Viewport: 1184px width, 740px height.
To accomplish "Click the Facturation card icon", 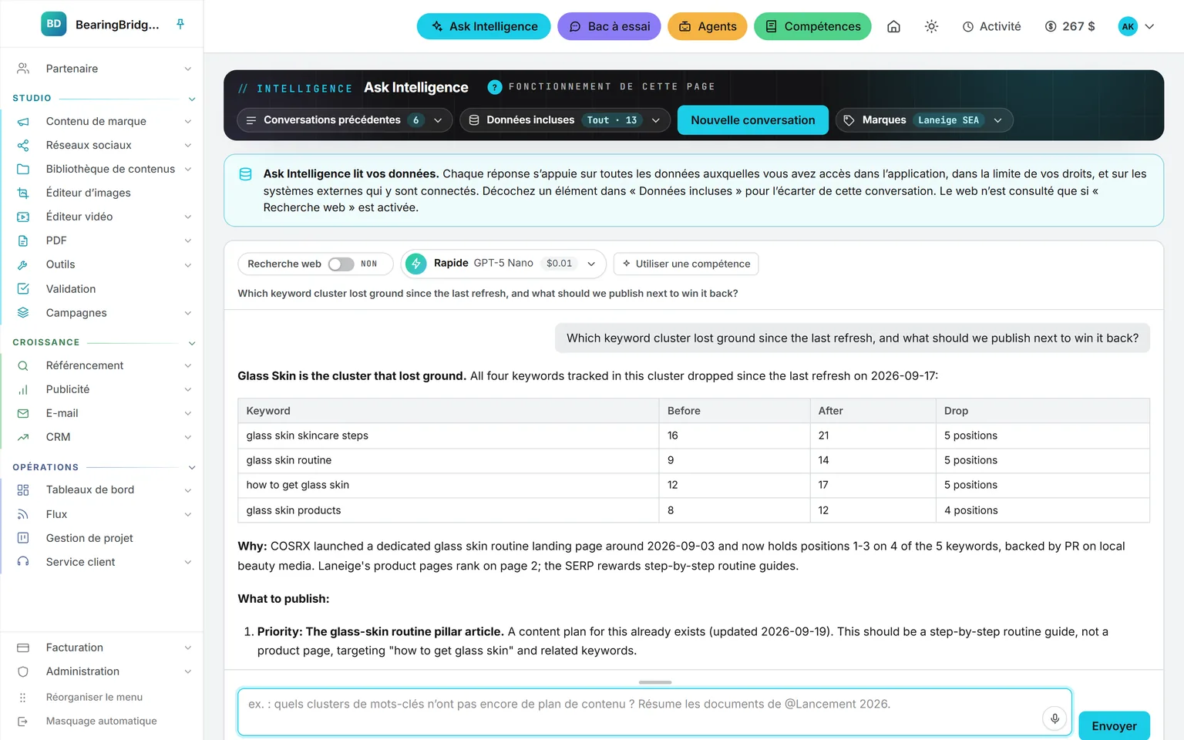I will [x=23, y=647].
